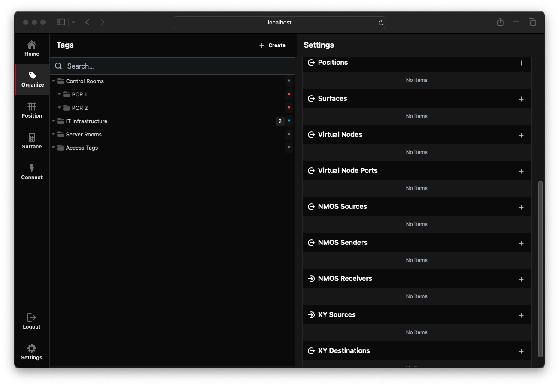The height and width of the screenshot is (386, 559).
Task: Add a new NMOS Sources item
Action: coord(521,207)
